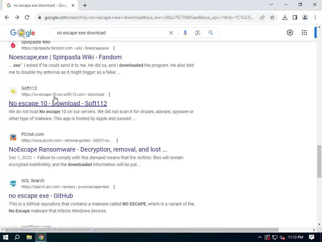The image size is (322, 242).
Task: Toggle Chrome side panel icon
Action: (x=295, y=18)
